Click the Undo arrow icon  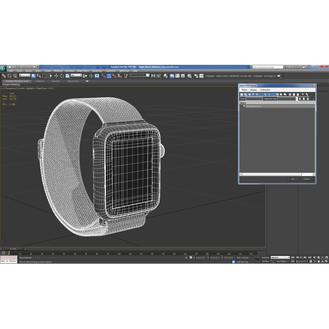22,67
